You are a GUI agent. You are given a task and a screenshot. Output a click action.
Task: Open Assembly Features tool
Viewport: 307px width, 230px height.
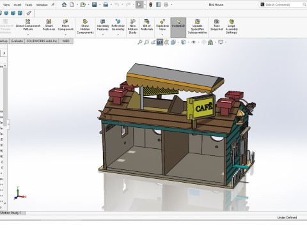(103, 25)
